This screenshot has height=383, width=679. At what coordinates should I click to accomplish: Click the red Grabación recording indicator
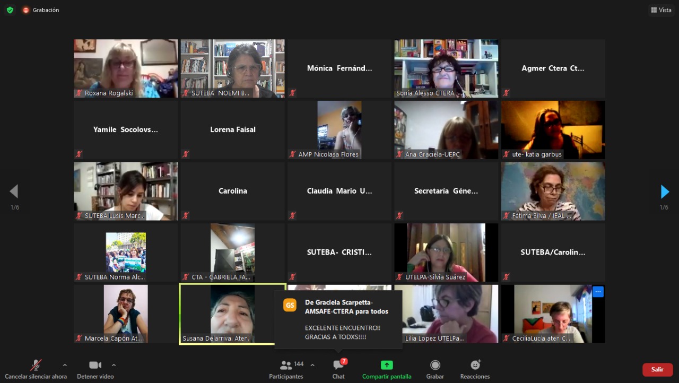coord(26,10)
